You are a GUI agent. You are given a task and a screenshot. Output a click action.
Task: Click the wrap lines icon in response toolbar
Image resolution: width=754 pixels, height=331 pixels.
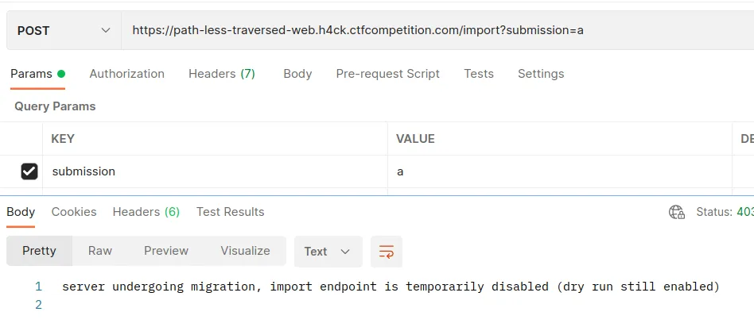(x=386, y=252)
